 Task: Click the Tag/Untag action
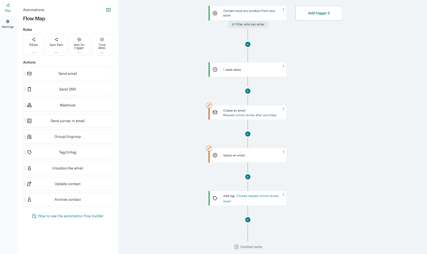click(68, 152)
